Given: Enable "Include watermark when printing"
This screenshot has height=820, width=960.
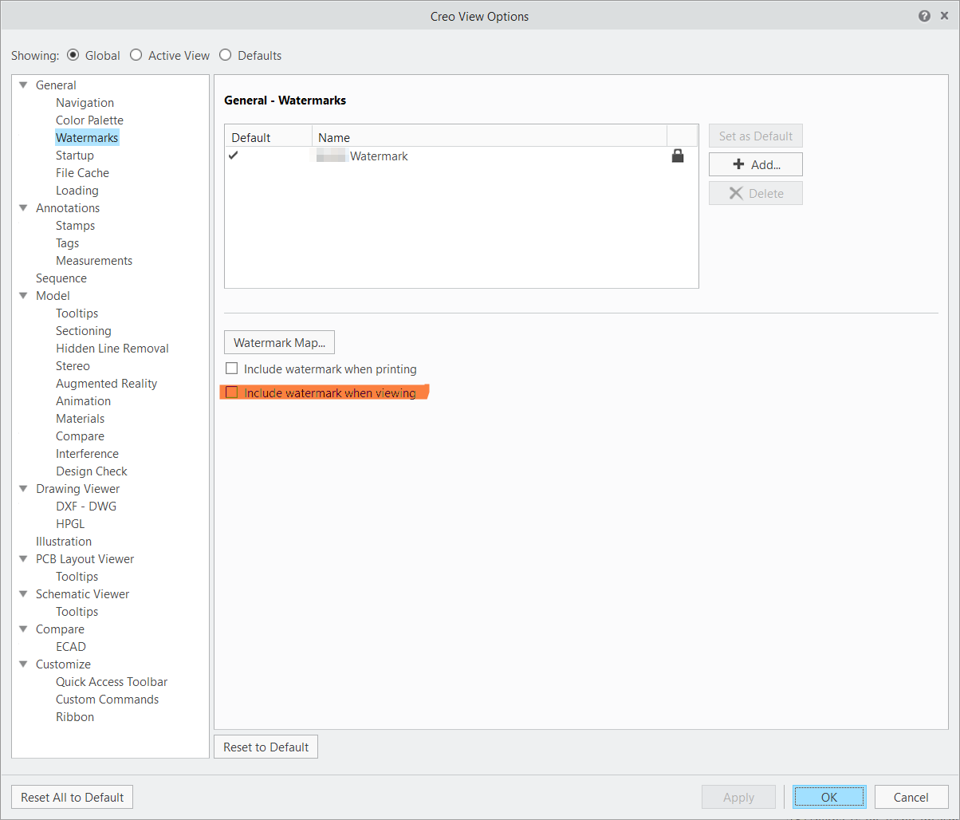Looking at the screenshot, I should (232, 368).
